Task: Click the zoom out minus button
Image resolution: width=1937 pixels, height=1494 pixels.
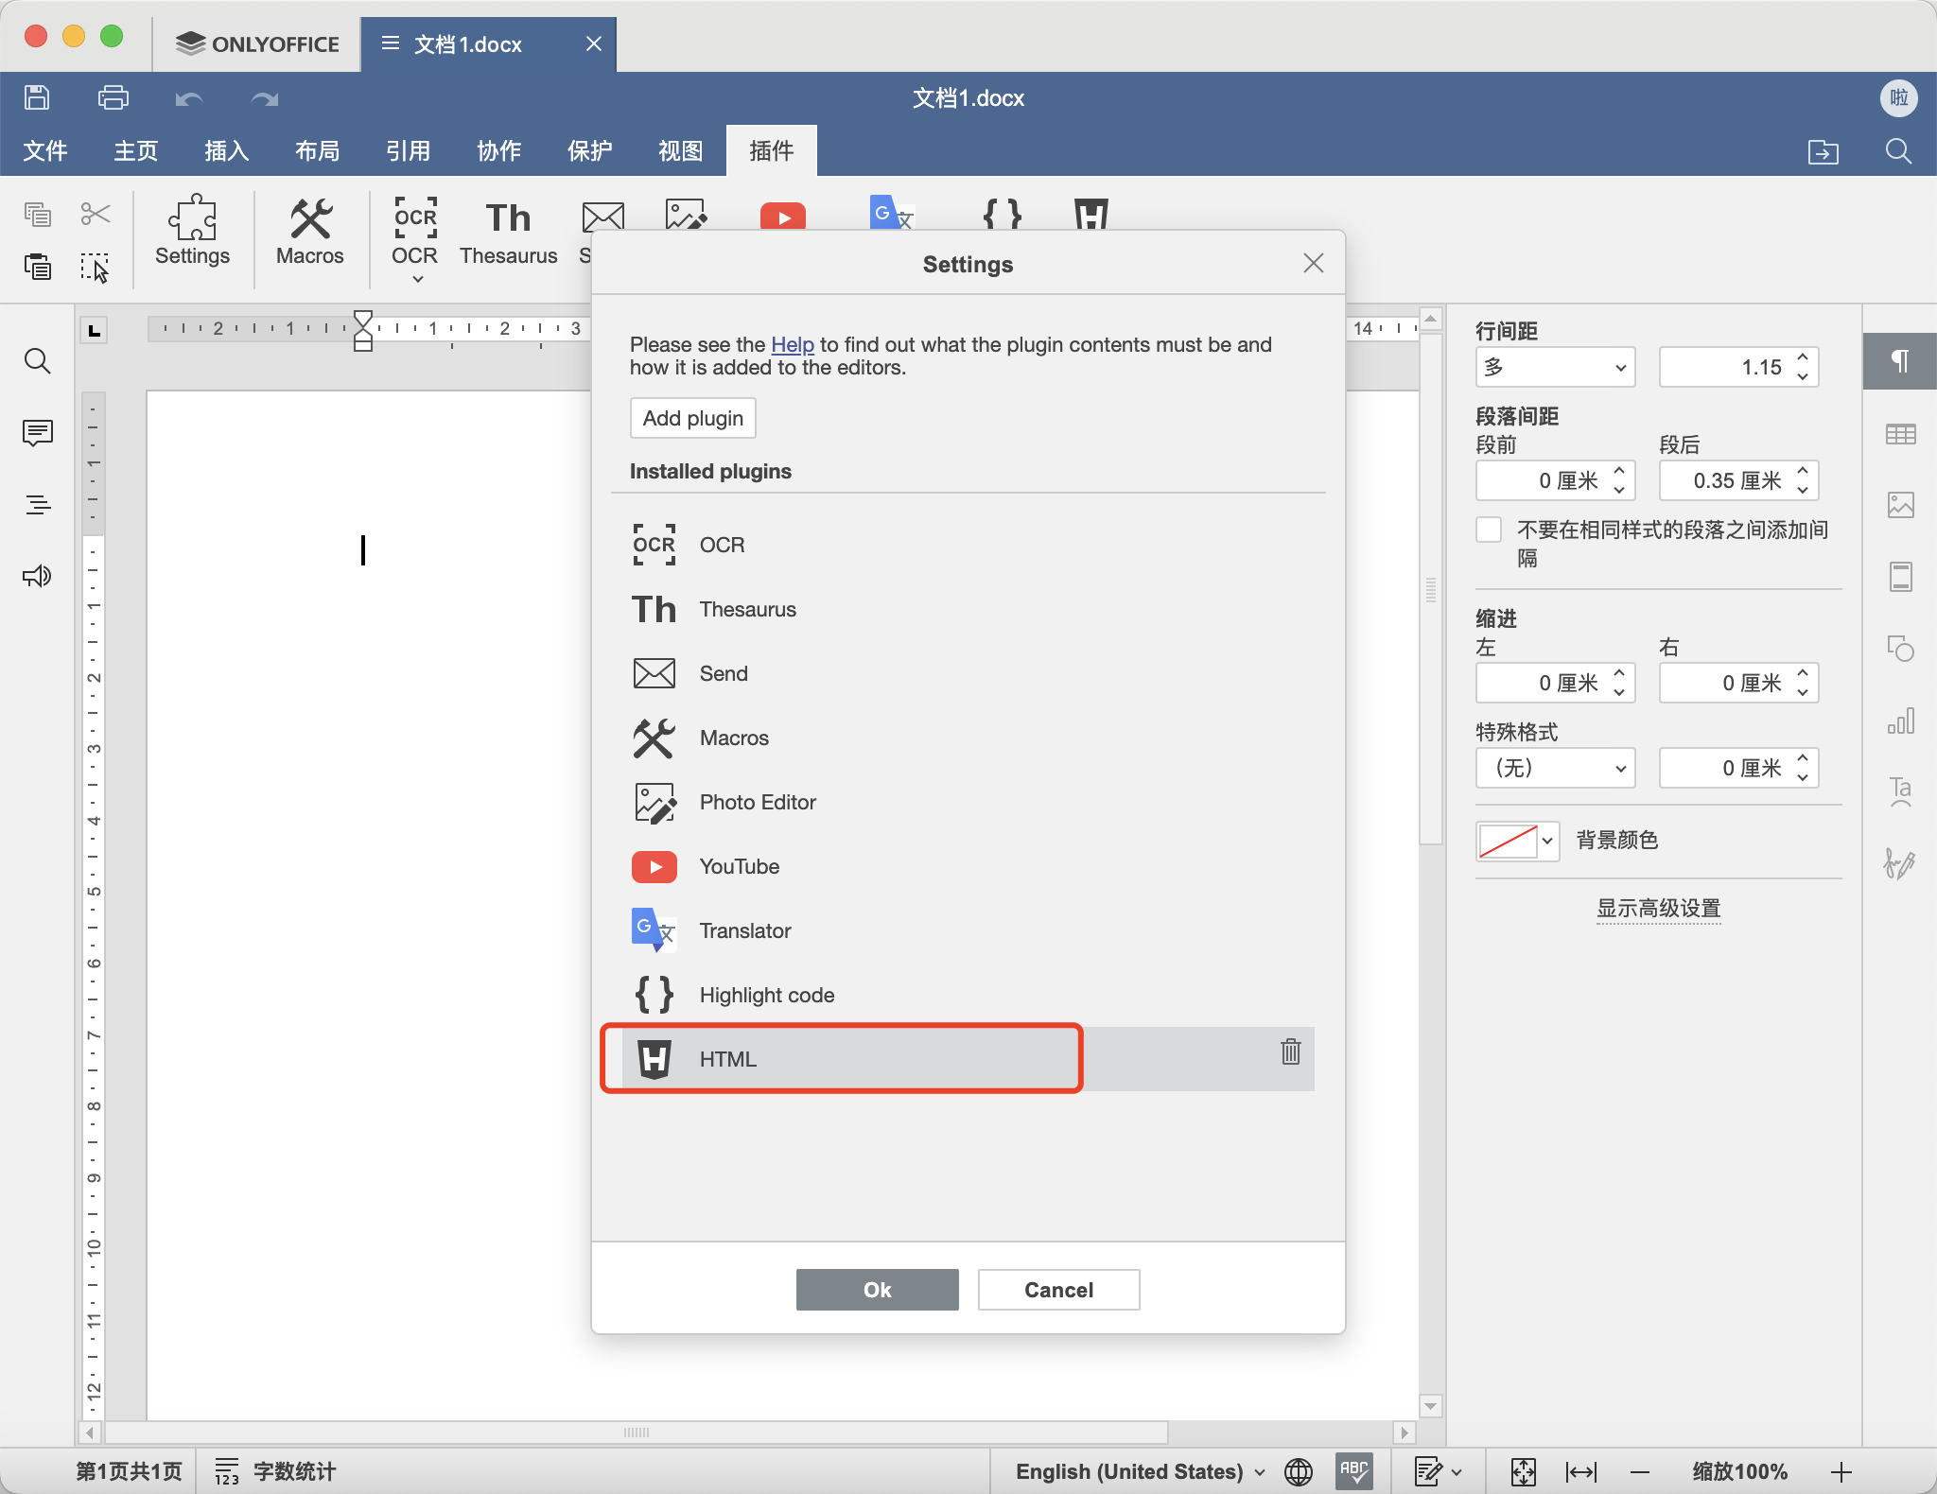Action: click(x=1640, y=1471)
